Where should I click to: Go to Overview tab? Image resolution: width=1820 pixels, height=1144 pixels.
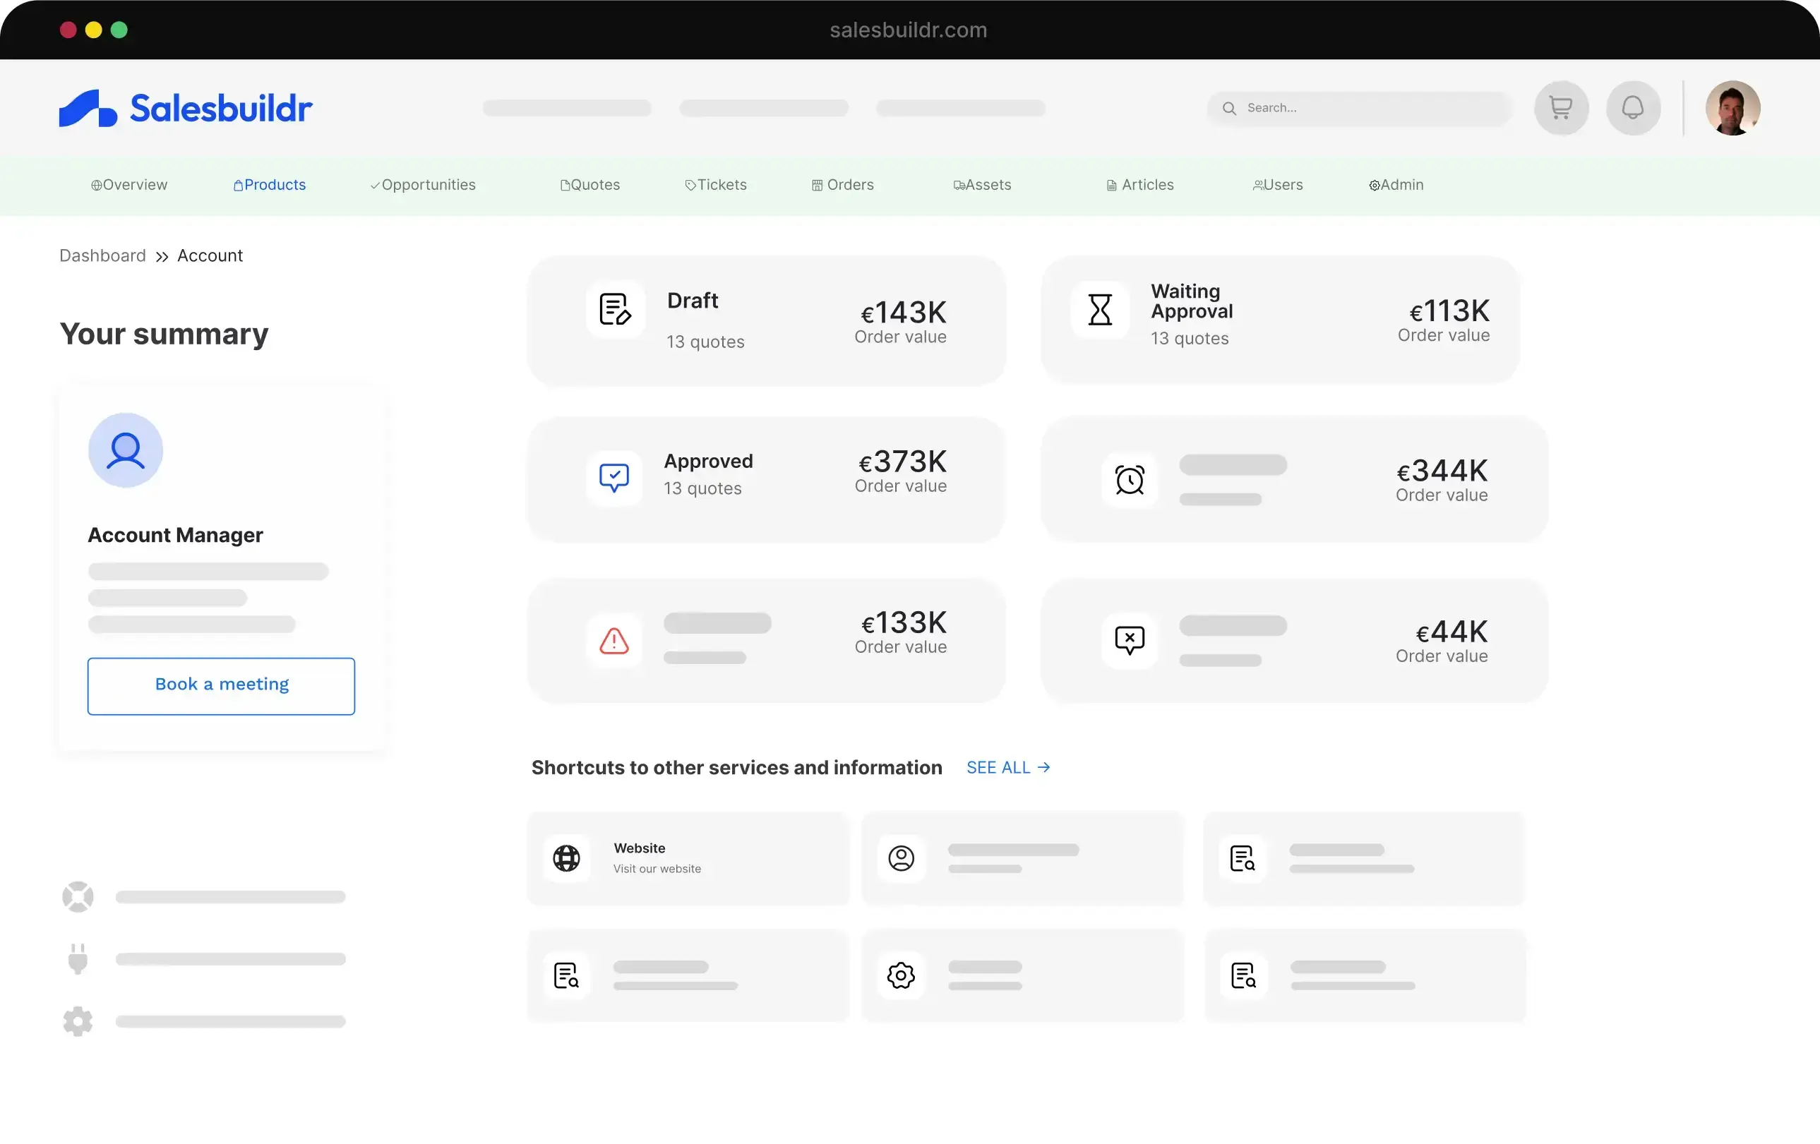(x=129, y=185)
